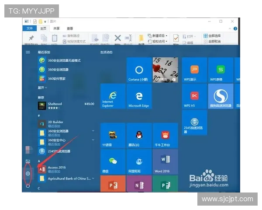Screen dimensions: 262x210
Task: Expand the 360安全中心 folder chevron
Action: (93, 140)
